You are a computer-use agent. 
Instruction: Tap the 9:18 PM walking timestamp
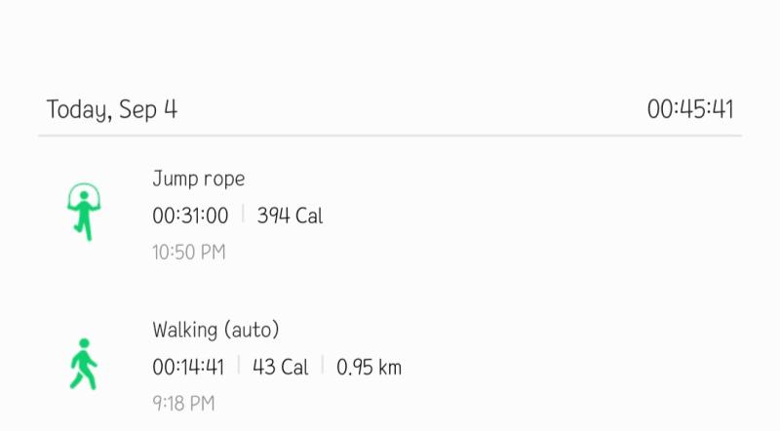coord(183,403)
